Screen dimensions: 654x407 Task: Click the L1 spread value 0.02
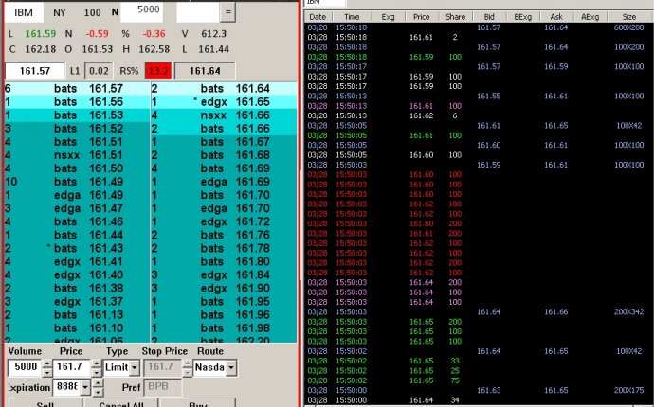99,71
